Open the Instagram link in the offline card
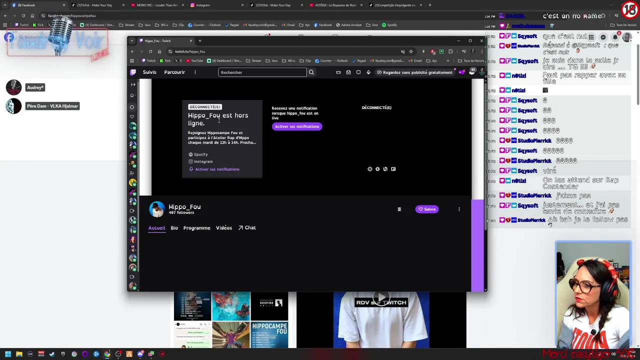This screenshot has width=640, height=360. click(x=200, y=161)
